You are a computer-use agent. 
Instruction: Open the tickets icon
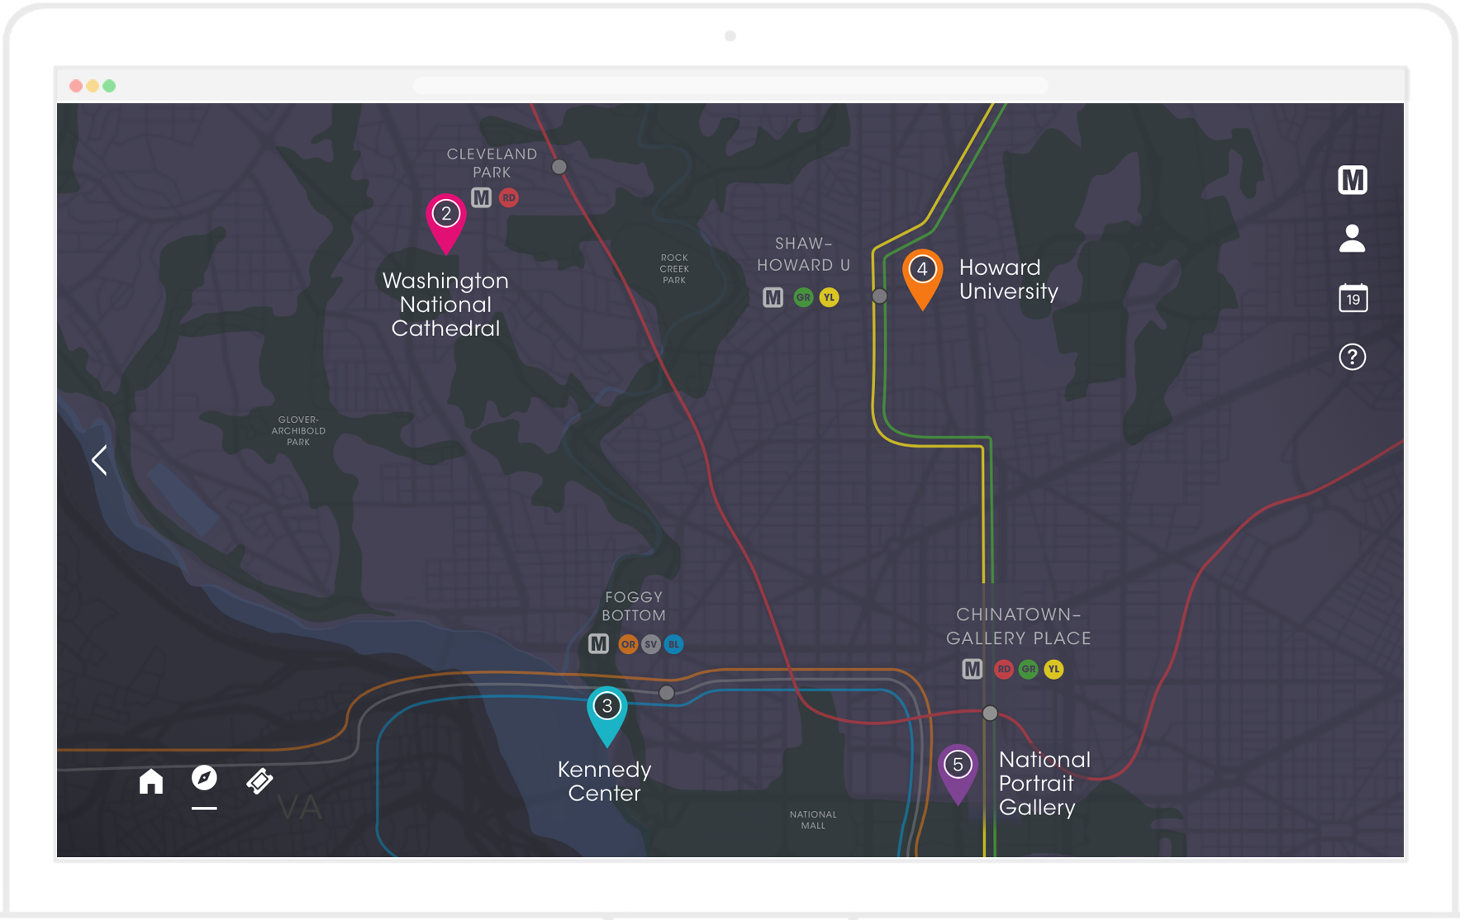pos(259,780)
